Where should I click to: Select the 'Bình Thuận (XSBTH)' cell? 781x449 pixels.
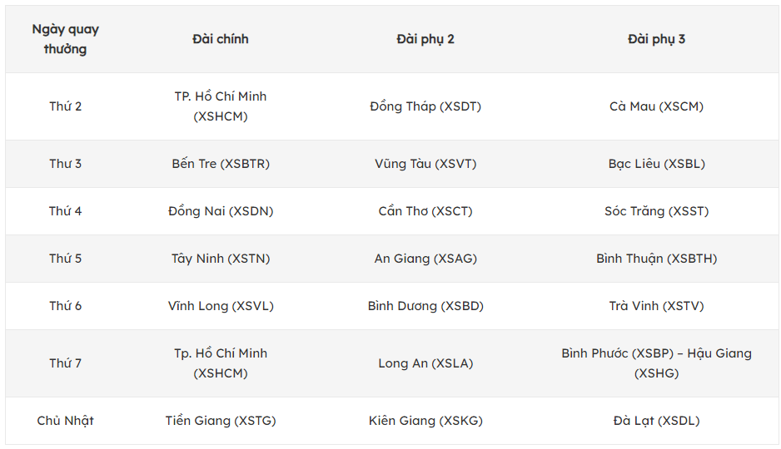pyautogui.click(x=656, y=259)
